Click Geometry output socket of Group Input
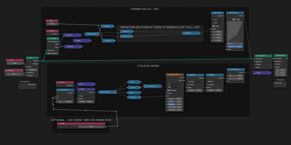The height and width of the screenshot is (145, 291). 36,84
